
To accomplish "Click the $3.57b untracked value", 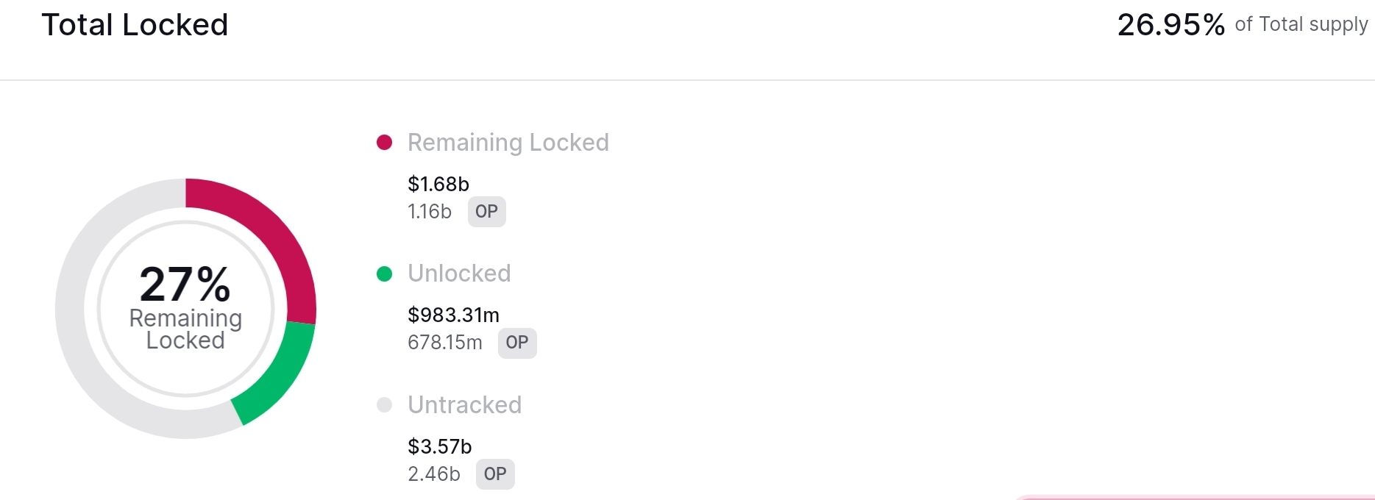I will click(x=440, y=446).
